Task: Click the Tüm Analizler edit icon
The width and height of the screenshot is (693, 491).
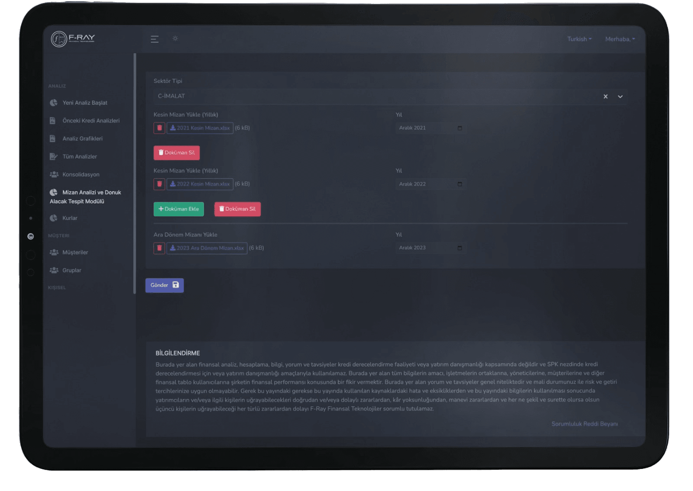Action: pos(54,157)
